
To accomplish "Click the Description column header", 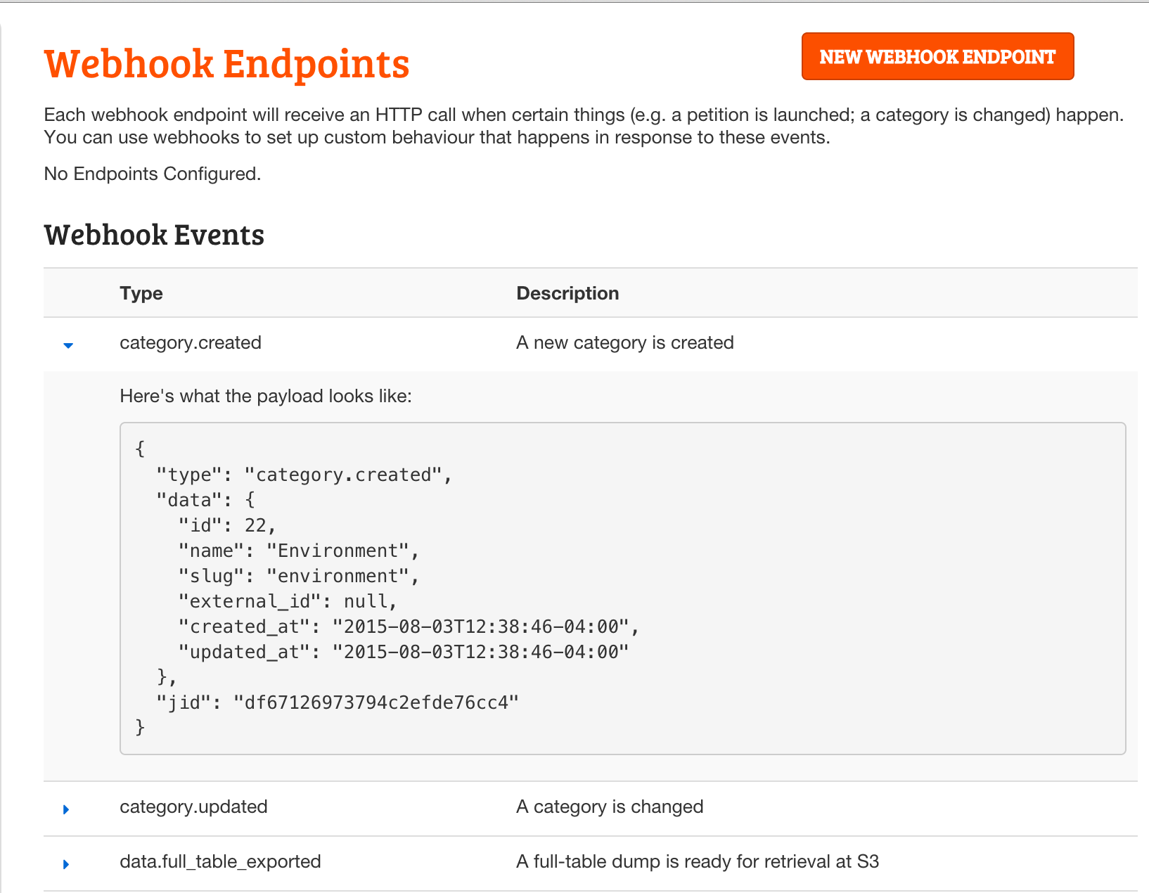I will tap(567, 293).
